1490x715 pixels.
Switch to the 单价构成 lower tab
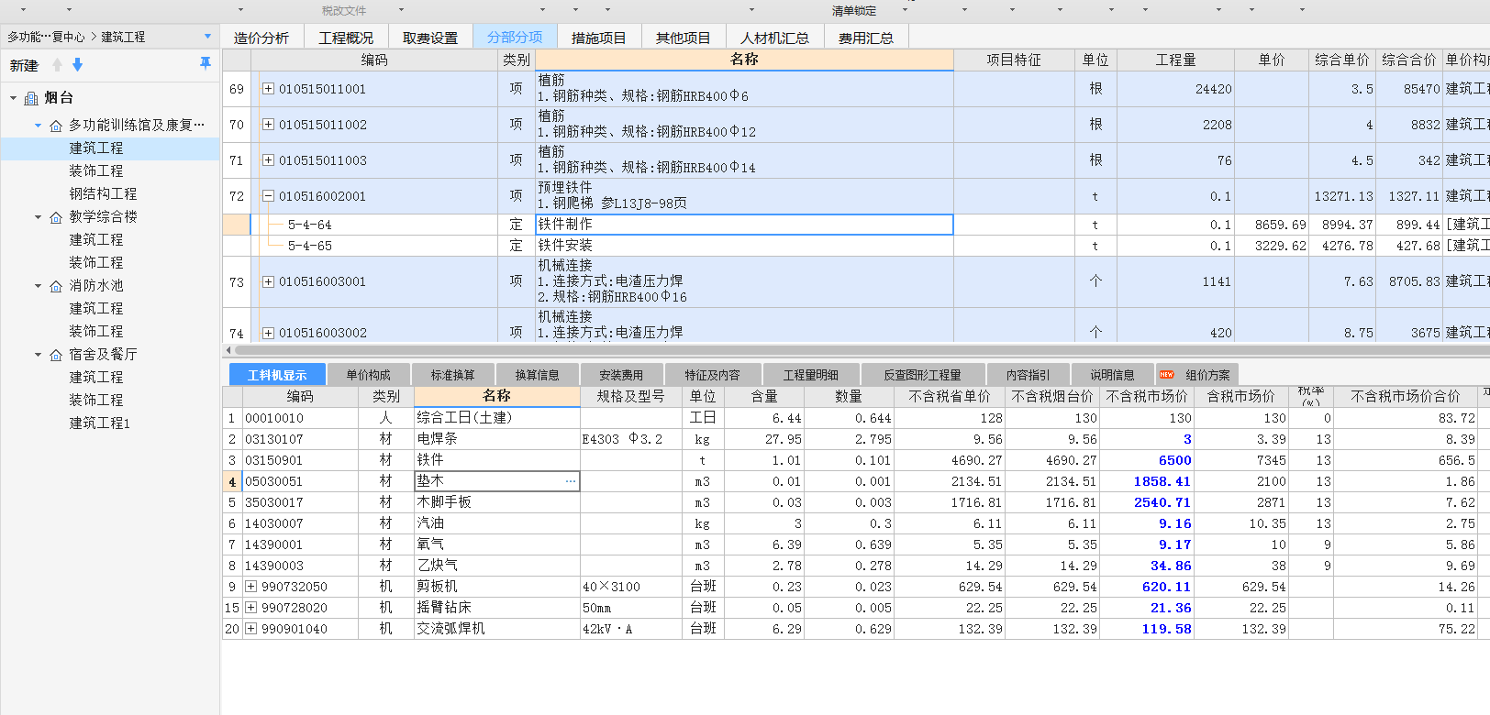(368, 375)
